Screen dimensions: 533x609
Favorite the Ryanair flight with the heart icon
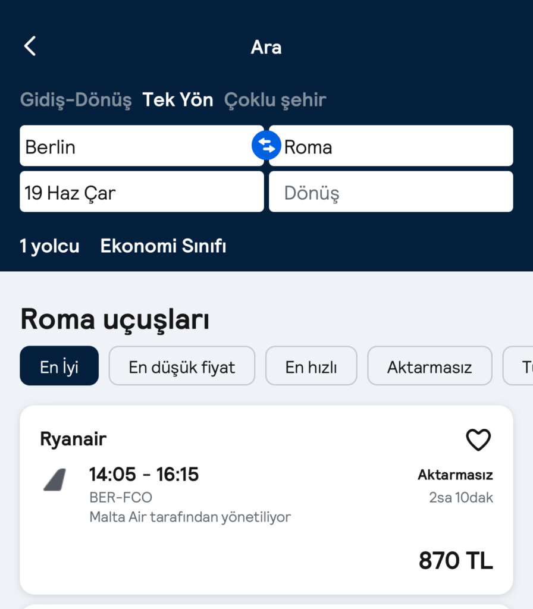click(x=478, y=440)
